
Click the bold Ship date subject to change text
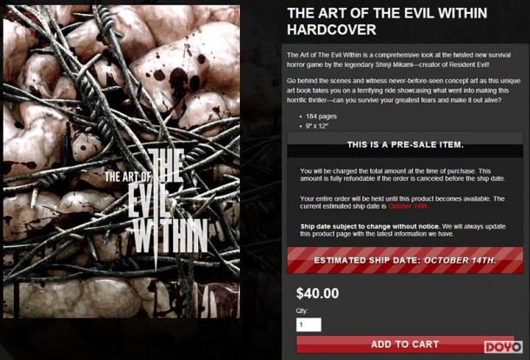pyautogui.click(x=370, y=226)
